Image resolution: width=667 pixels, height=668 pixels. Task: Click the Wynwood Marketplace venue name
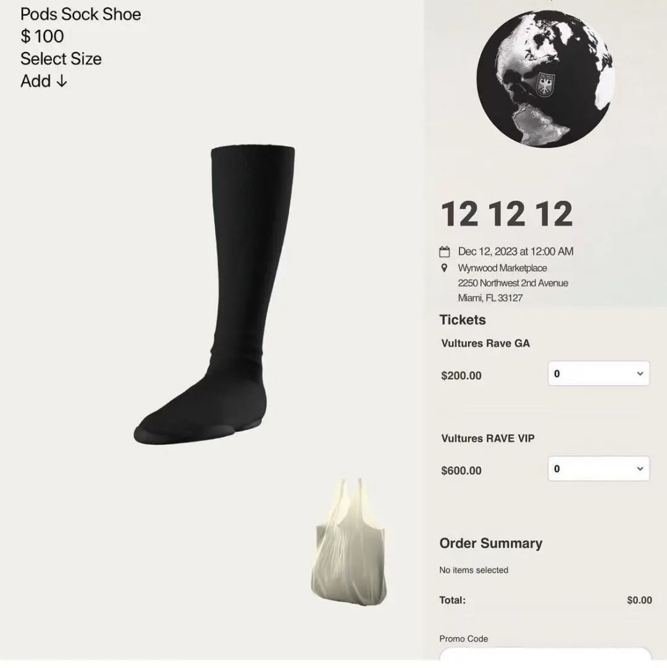[x=502, y=268]
